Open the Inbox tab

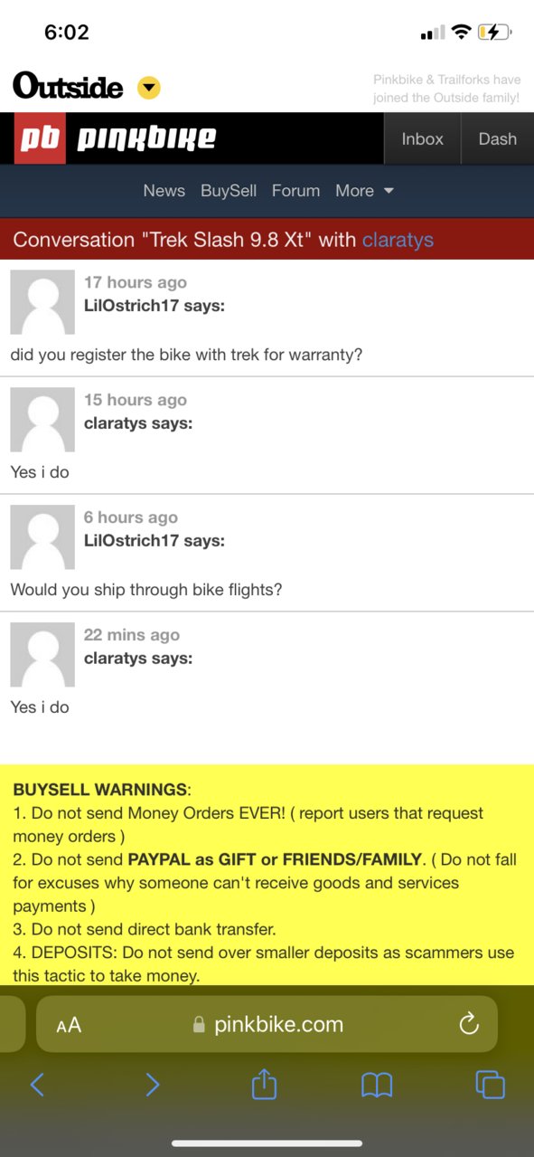pos(423,138)
